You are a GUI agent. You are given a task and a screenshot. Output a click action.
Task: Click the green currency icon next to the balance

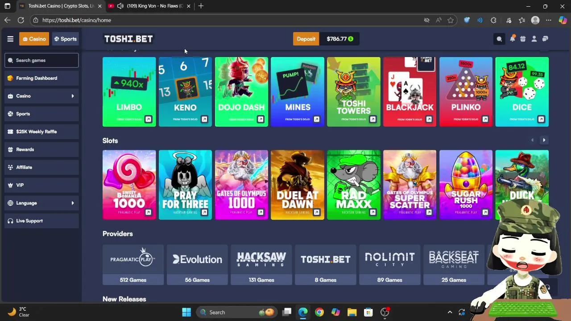point(351,39)
